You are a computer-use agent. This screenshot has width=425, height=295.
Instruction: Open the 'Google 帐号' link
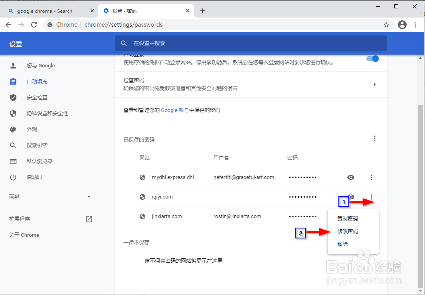(x=175, y=110)
